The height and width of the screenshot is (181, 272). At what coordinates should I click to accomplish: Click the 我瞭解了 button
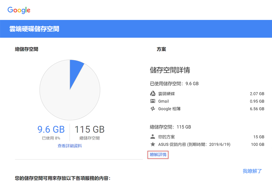(x=252, y=171)
